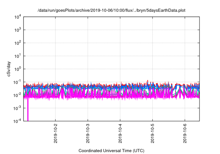
Task: Click the 2019-10-5 date tick label
Action: click(153, 133)
